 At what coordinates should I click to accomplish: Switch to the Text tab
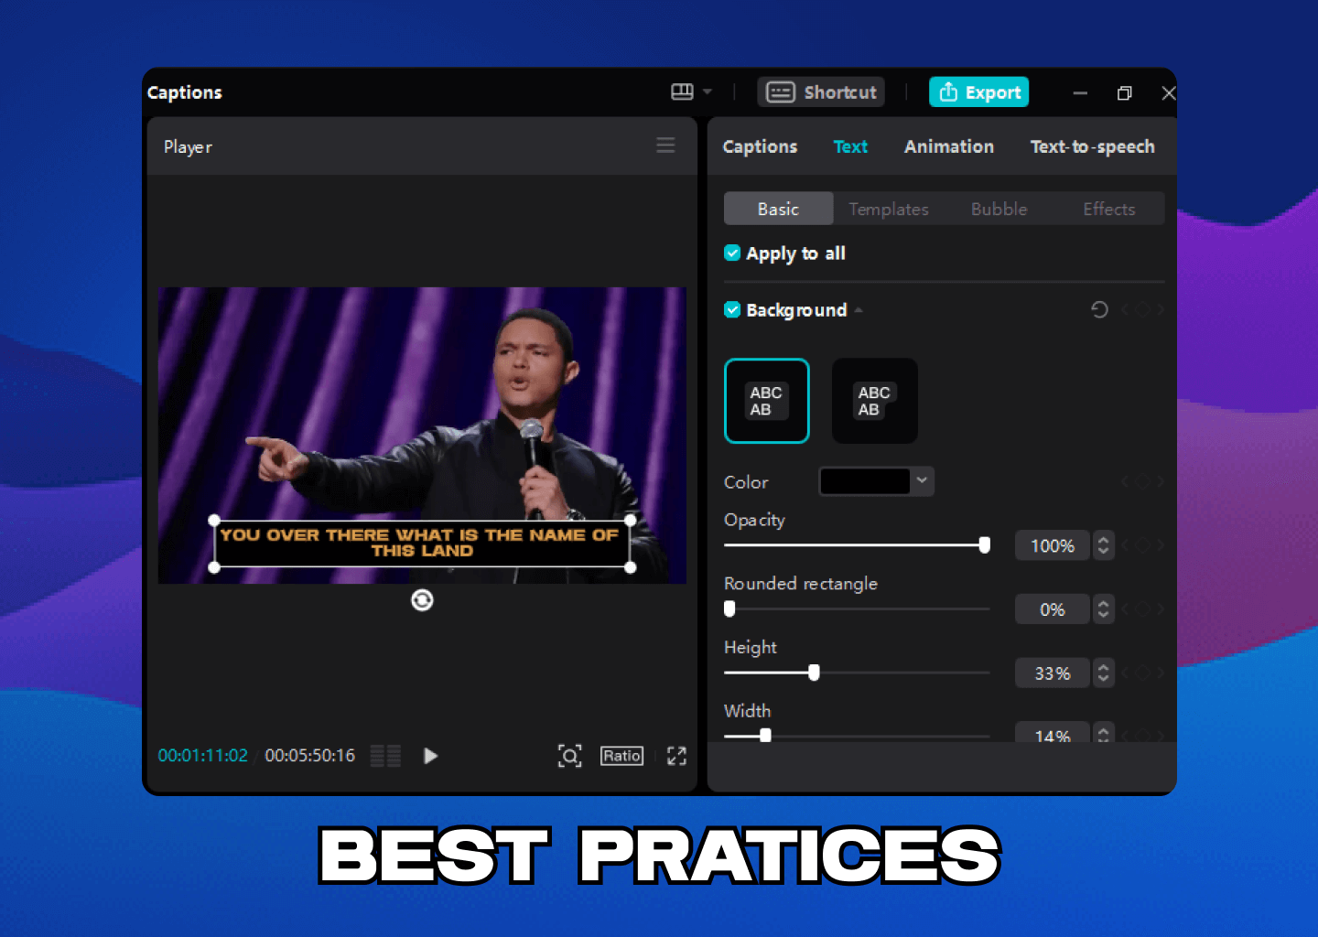(x=850, y=146)
